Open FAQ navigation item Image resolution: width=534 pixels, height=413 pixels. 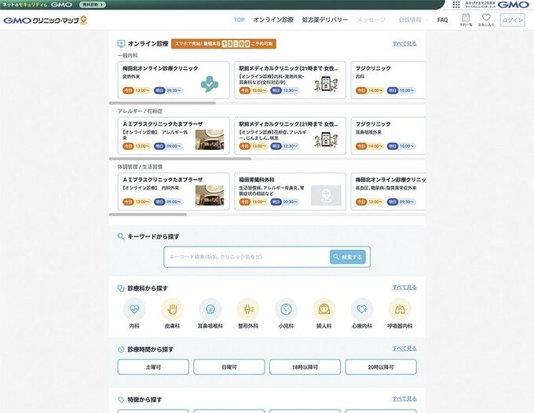[x=442, y=20]
